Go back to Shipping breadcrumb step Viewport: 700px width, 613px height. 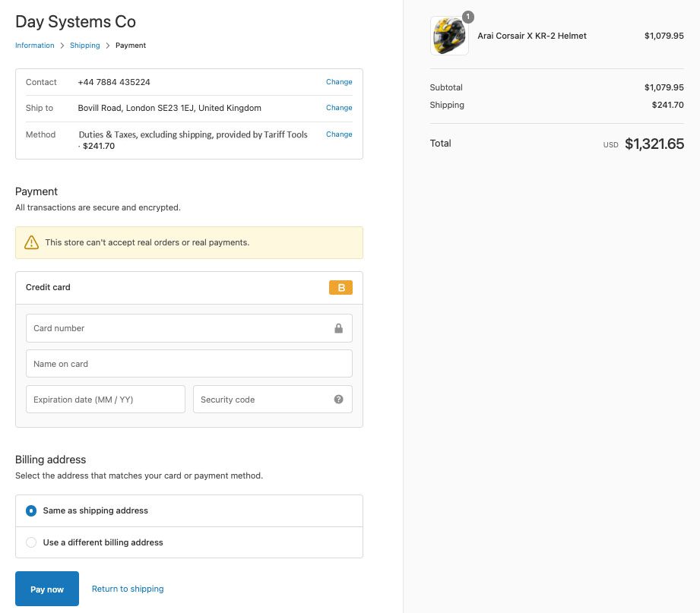[x=85, y=46]
